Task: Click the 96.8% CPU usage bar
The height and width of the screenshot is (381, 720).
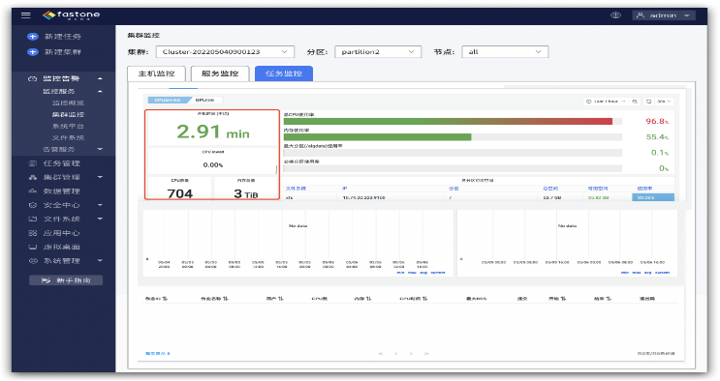Action: tap(453, 121)
